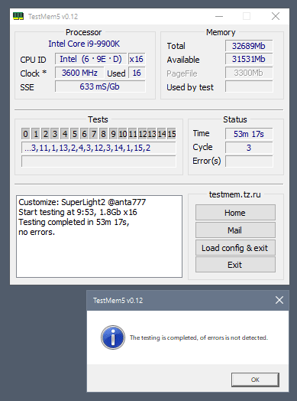Select Load config & exit
The height and width of the screenshot is (401, 297).
(x=235, y=247)
